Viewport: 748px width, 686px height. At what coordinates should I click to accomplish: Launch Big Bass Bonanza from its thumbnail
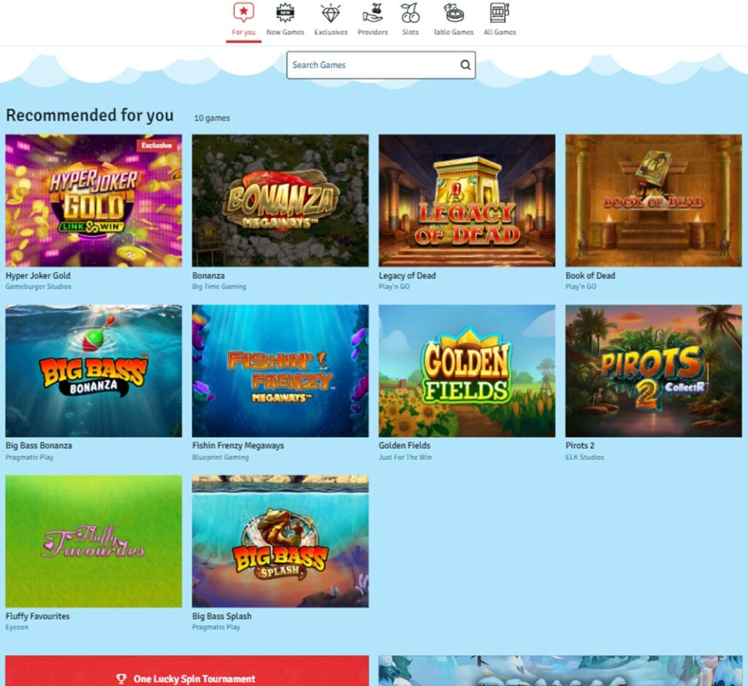tap(93, 371)
